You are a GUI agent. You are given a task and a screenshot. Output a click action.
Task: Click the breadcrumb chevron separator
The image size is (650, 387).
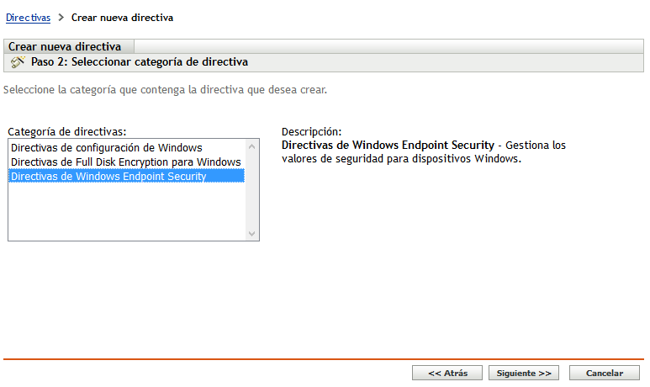[x=61, y=18]
